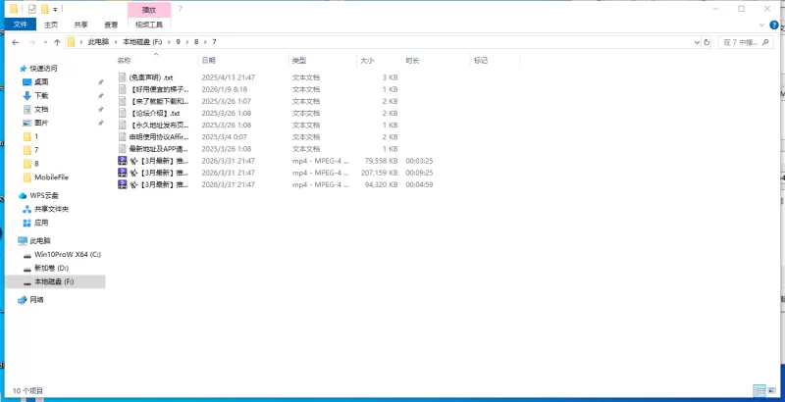Open Win10ProW X64 (C:) drive

pyautogui.click(x=67, y=255)
